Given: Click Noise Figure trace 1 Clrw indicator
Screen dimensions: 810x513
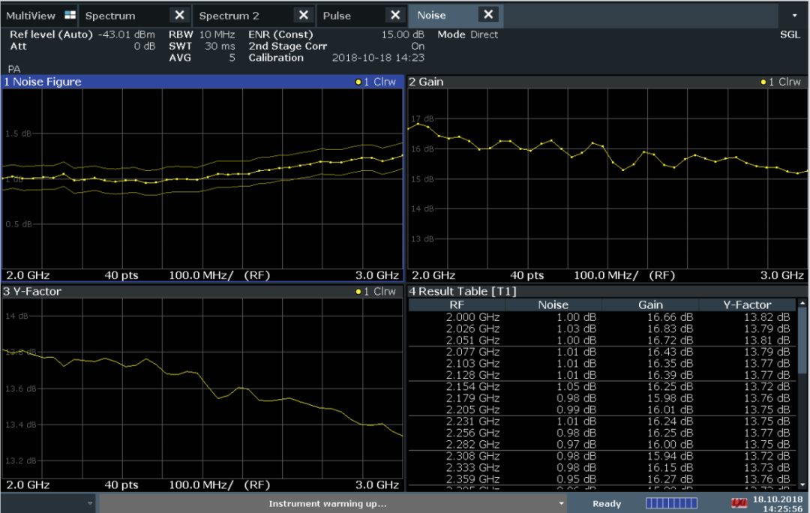Looking at the screenshot, I should (375, 82).
